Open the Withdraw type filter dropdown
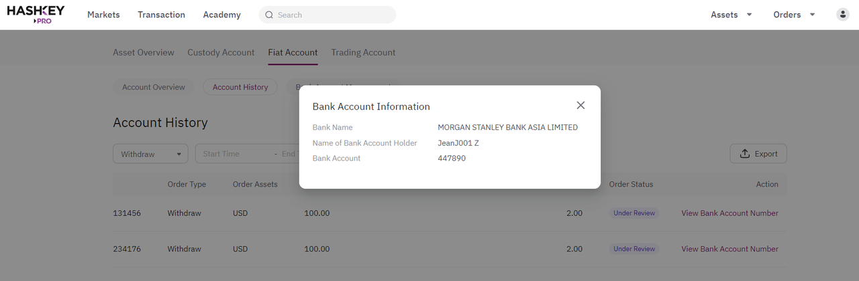Screen dimensions: 859x281 [x=151, y=154]
